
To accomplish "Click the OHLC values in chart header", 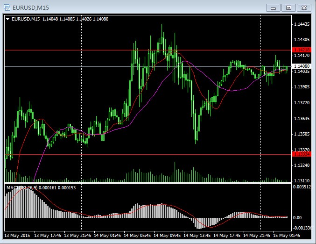I will click(75, 19).
